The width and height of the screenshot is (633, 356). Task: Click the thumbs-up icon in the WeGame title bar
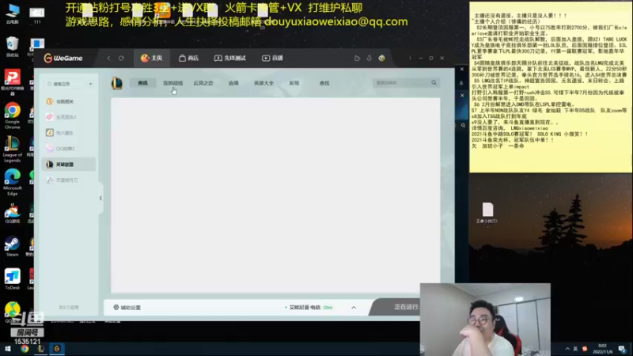[357, 58]
